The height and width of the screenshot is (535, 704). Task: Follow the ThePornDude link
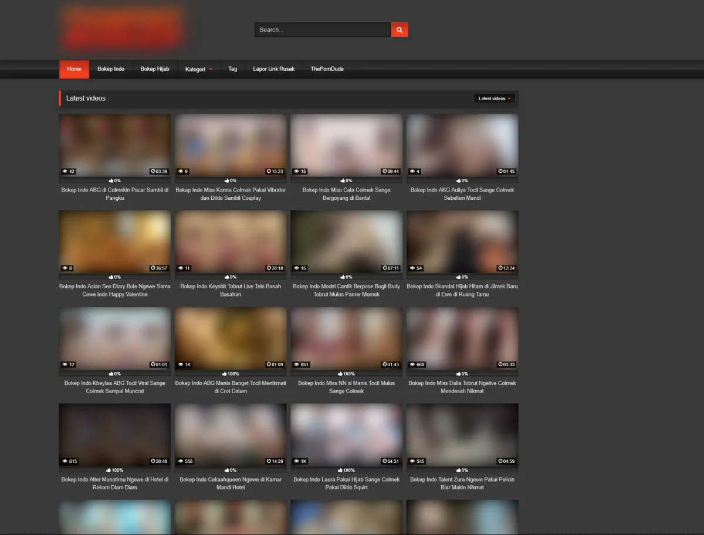tap(327, 69)
